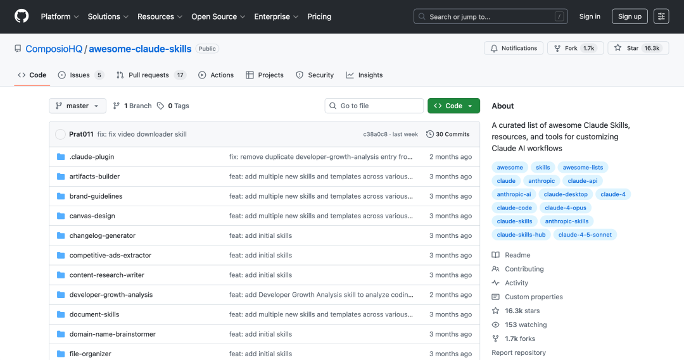Viewport: 684px width, 360px height.
Task: Select the claude-code topic tag
Action: (x=514, y=208)
